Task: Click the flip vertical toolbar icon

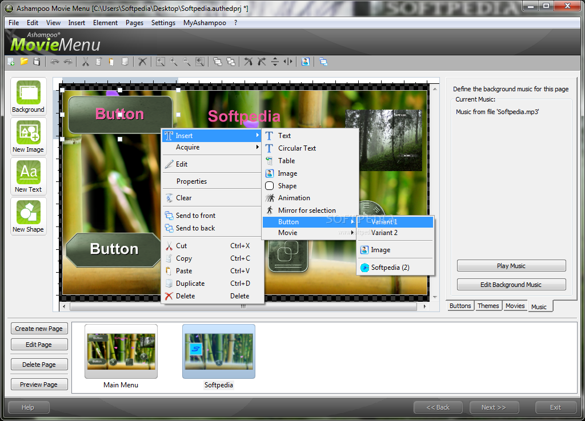Action: pyautogui.click(x=275, y=62)
